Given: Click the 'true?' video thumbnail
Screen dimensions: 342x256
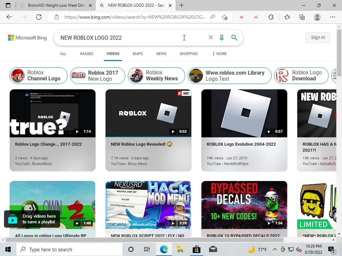Looking at the screenshot, I should pos(52,113).
